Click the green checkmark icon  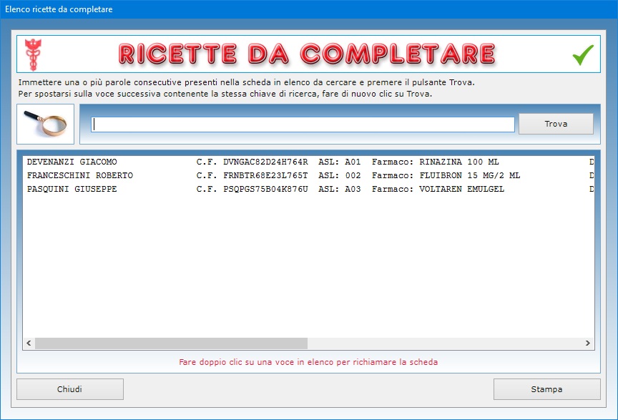(x=583, y=54)
